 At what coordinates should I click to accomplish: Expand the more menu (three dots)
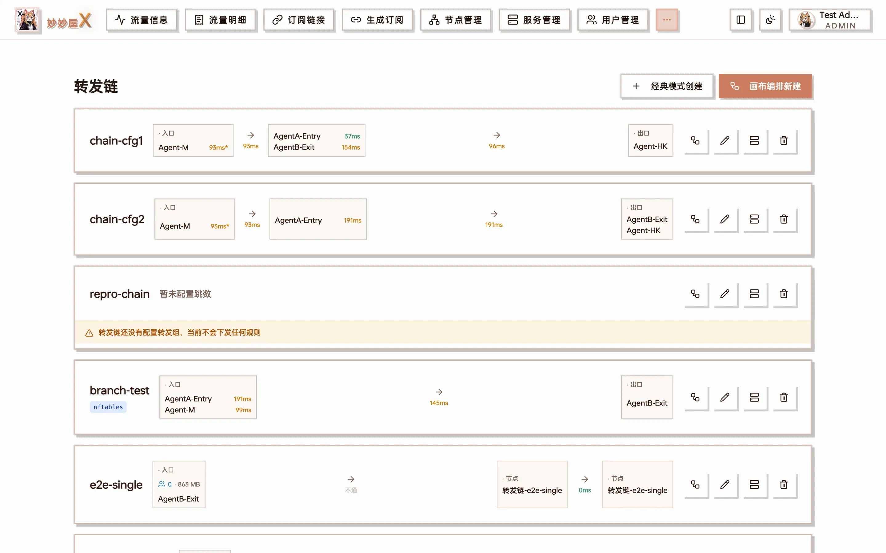(667, 20)
